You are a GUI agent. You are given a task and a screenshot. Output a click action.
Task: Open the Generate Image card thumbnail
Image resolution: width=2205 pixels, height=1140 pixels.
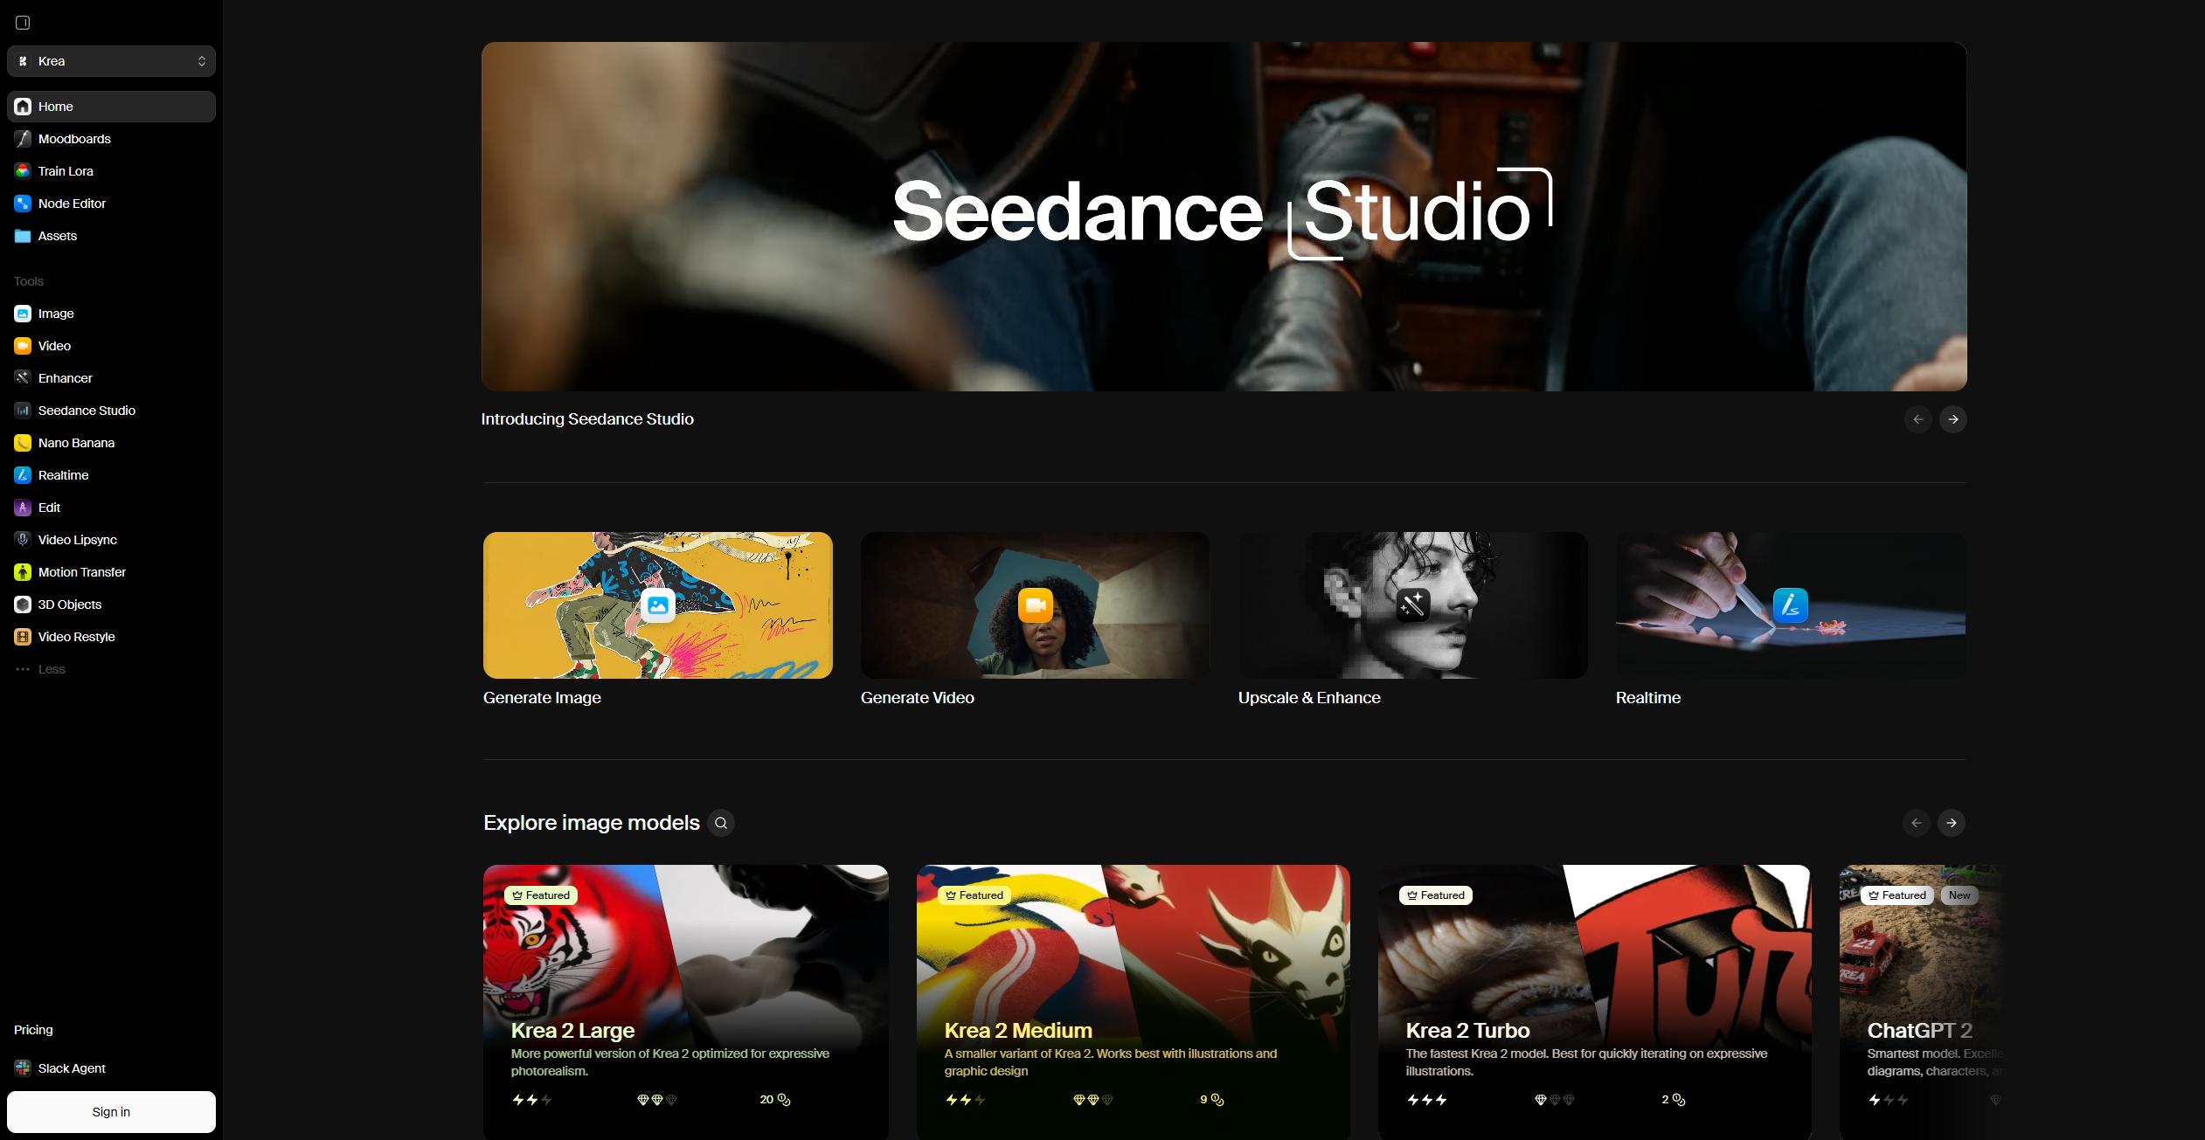[658, 605]
